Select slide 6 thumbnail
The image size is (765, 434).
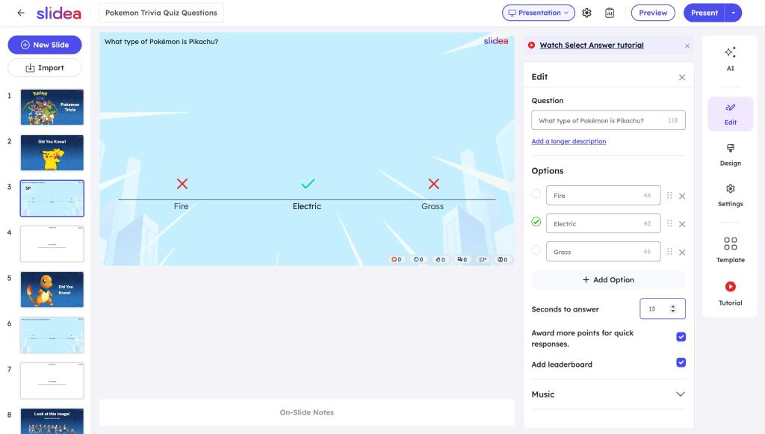click(x=52, y=335)
